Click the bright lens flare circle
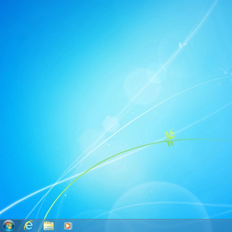The image size is (232, 232). pos(156,73)
